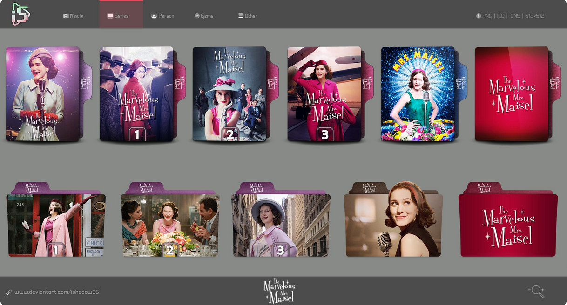
Task: Click the iS logo in the top-left corner
Action: pos(20,14)
